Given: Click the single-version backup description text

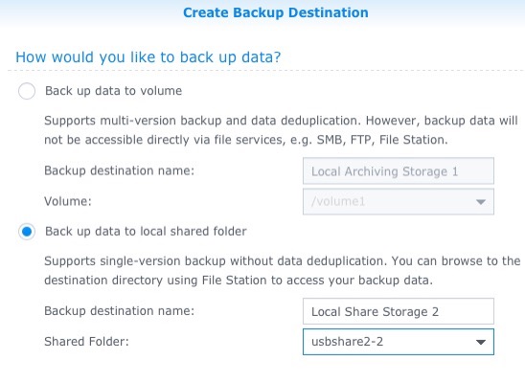Looking at the screenshot, I should coord(283,271).
